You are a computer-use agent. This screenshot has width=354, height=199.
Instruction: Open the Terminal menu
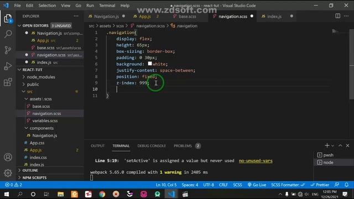(107, 6)
